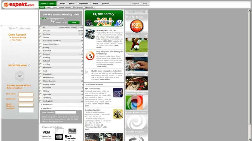The height and width of the screenshot is (141, 252).
Task: Click the Register Now double chevron arrows
Action: coord(29,65)
